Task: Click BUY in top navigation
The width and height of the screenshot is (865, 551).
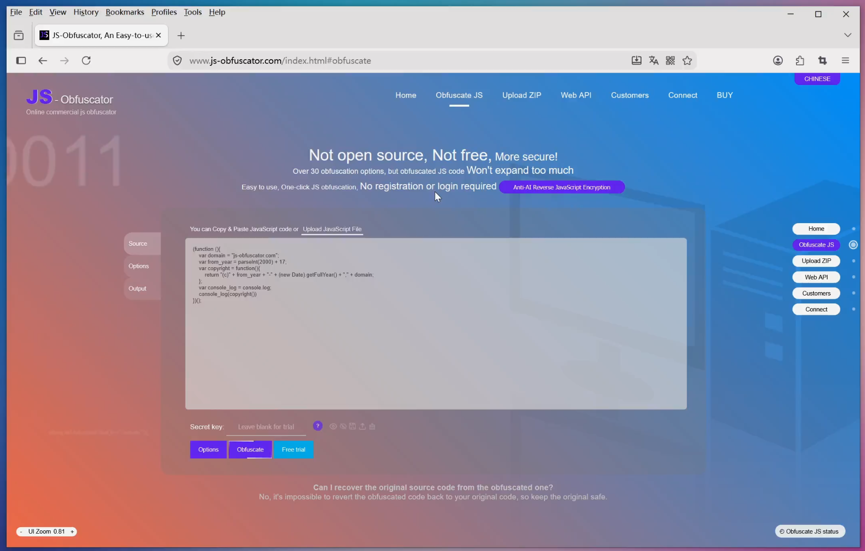Action: [x=725, y=95]
